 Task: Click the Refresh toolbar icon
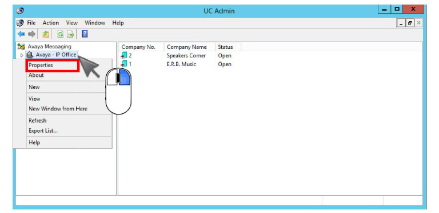click(x=60, y=34)
